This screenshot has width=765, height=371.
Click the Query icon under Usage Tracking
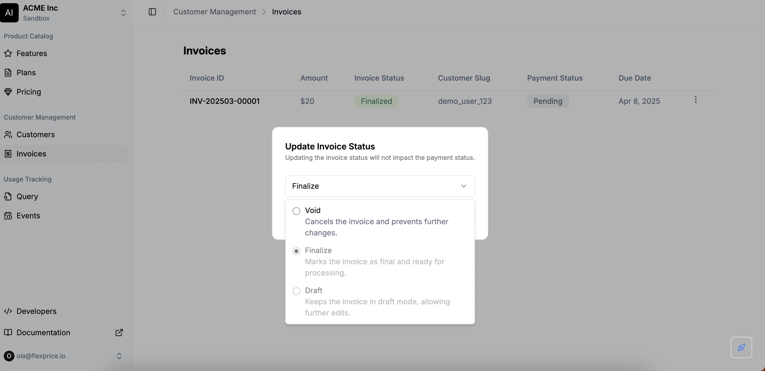(x=8, y=196)
